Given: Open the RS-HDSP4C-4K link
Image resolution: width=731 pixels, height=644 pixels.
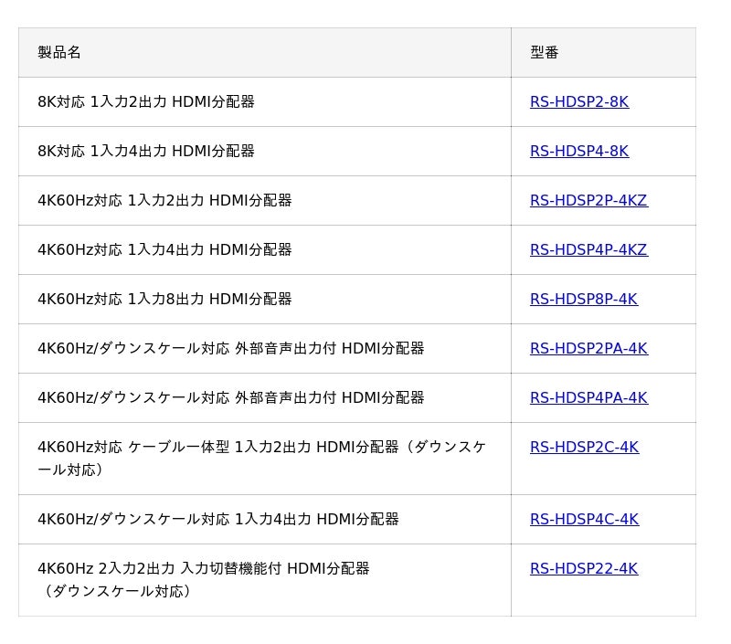Looking at the screenshot, I should click(584, 520).
